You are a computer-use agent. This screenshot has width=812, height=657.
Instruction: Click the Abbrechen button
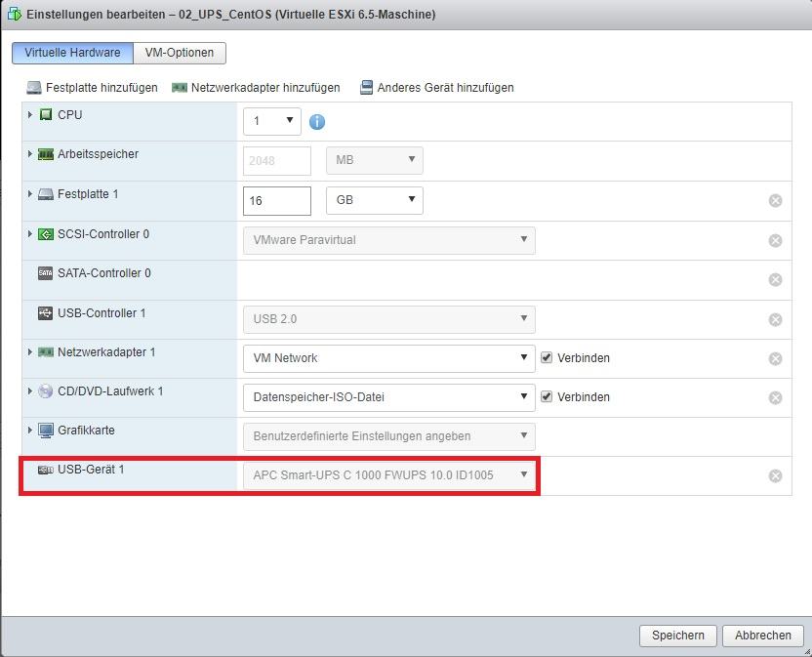point(763,636)
